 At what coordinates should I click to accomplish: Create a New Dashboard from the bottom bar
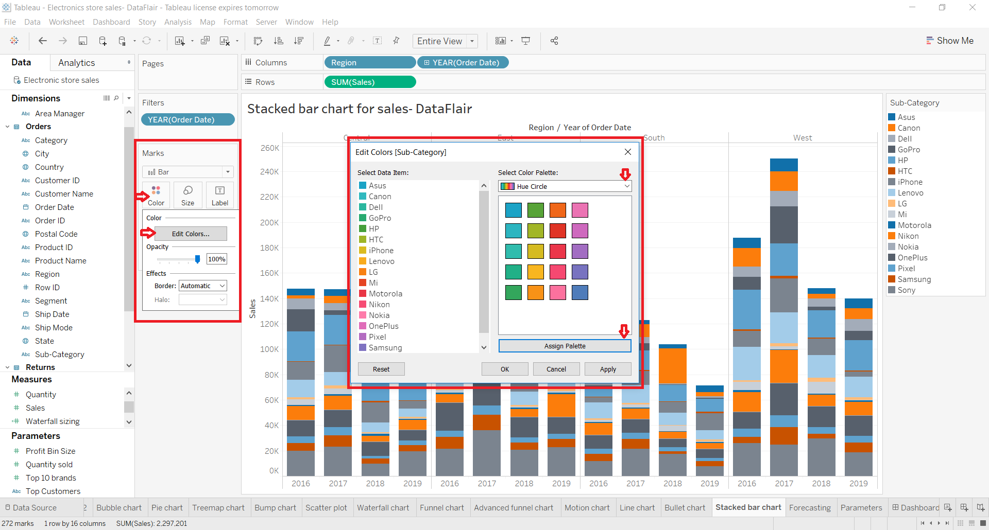[x=964, y=507]
